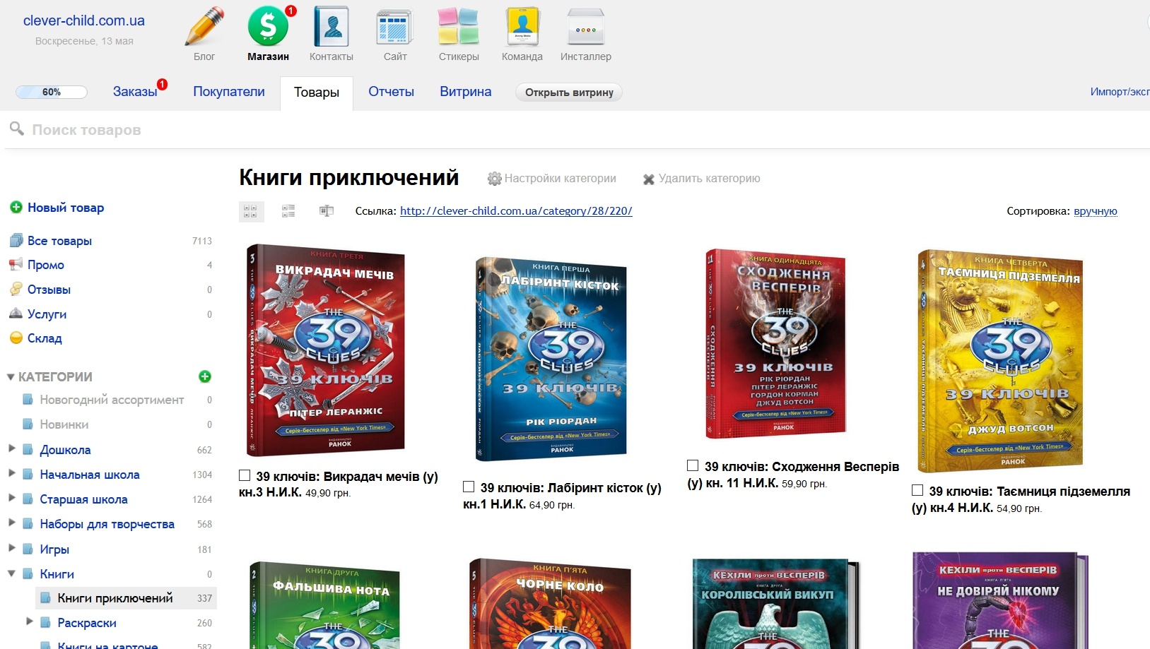Open the Сайт app icon
Image resolution: width=1150 pixels, height=649 pixels.
395,28
